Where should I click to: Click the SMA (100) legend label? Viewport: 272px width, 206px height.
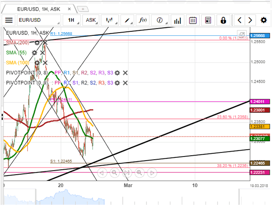pyautogui.click(x=18, y=63)
